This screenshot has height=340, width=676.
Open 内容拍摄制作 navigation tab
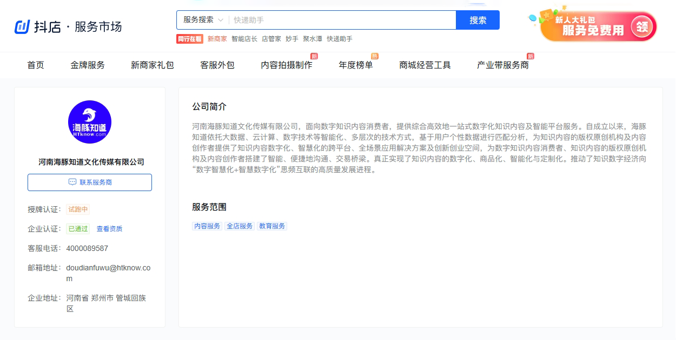pyautogui.click(x=287, y=65)
